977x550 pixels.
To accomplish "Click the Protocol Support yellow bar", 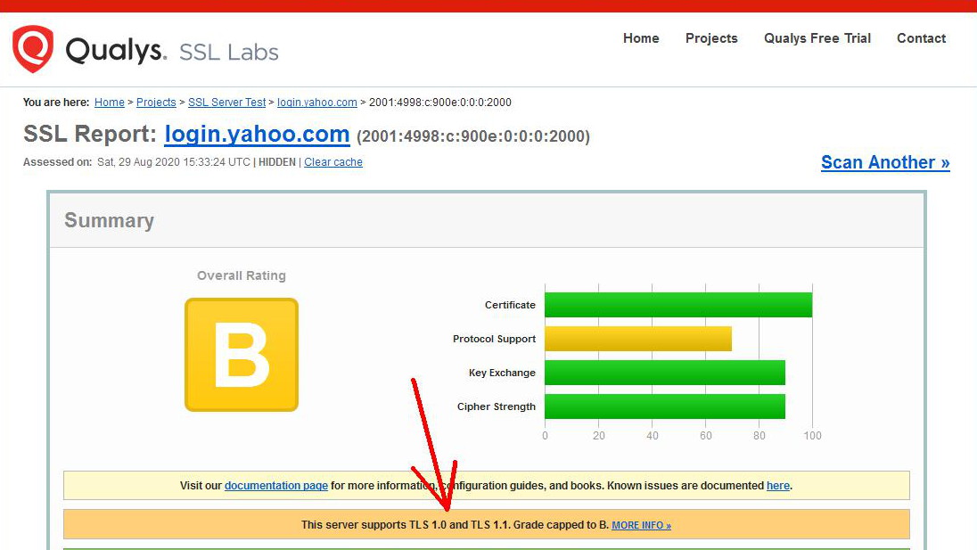I will pos(638,339).
